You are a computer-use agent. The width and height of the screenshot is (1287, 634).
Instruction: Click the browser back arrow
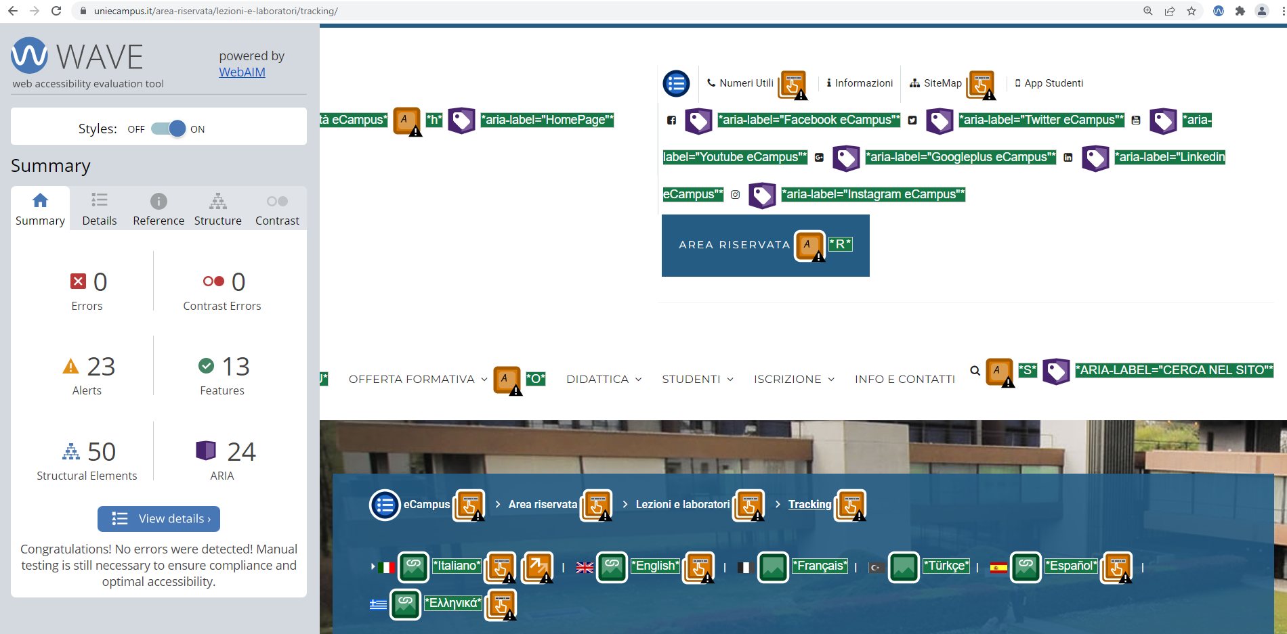[13, 11]
